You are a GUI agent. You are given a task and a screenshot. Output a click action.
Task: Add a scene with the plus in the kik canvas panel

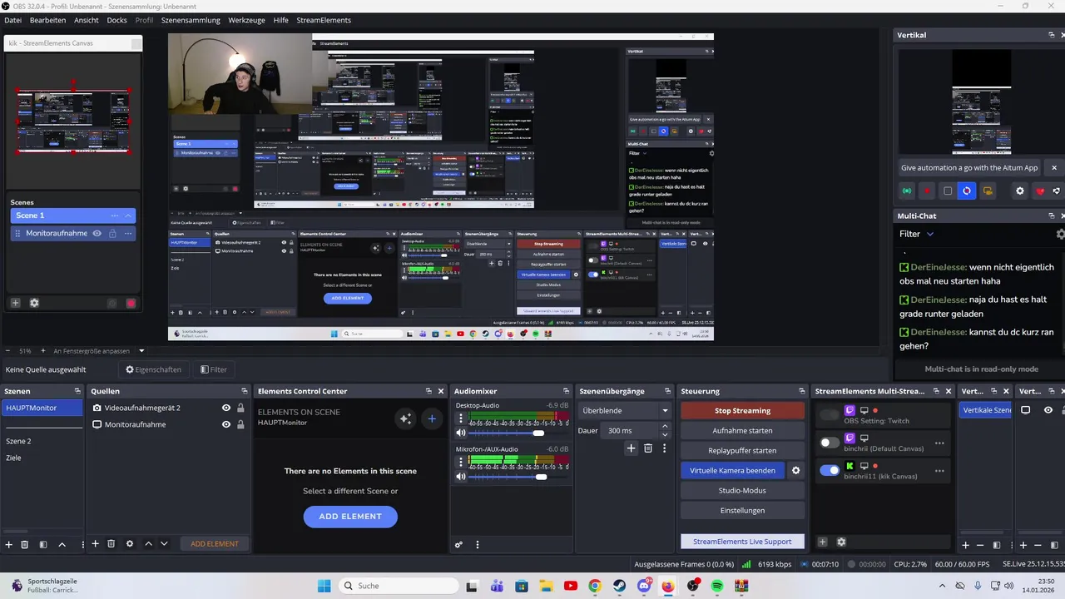click(x=15, y=303)
